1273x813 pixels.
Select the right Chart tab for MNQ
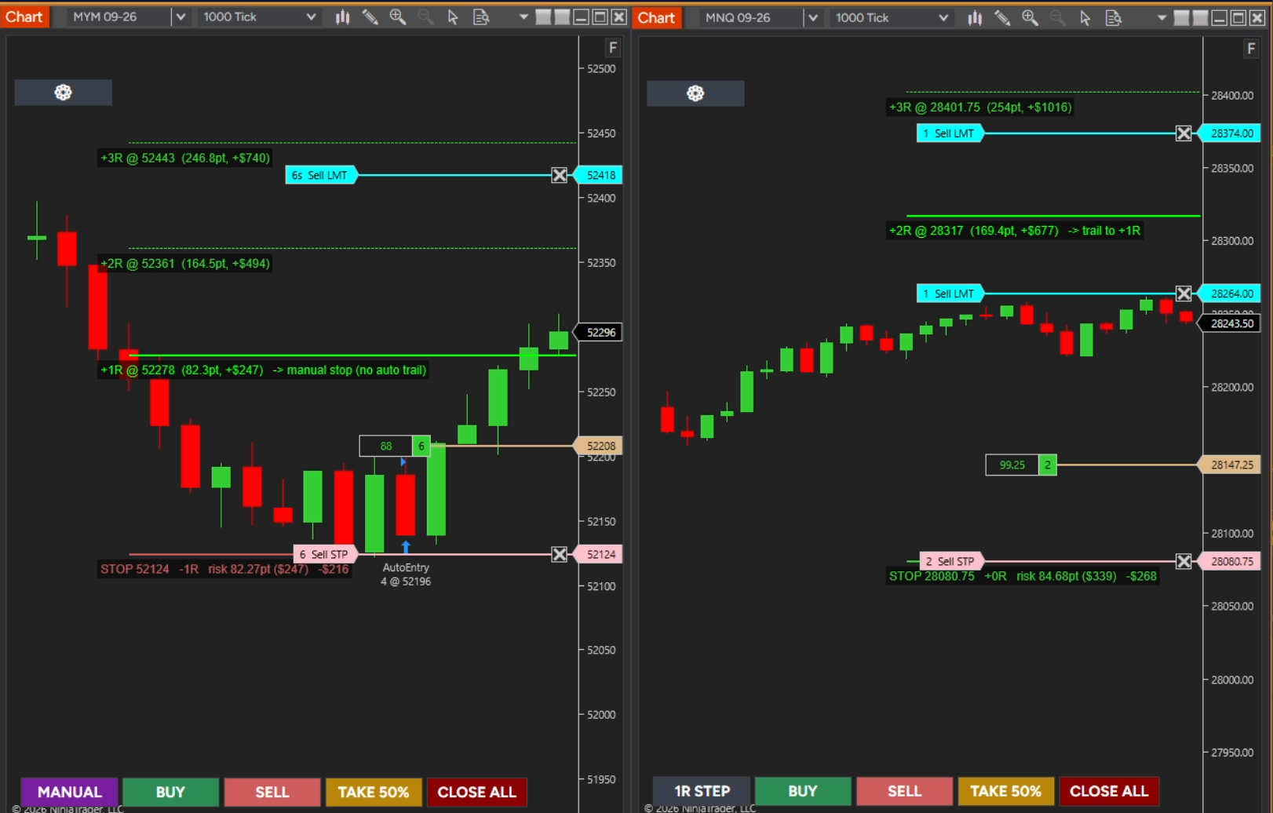pyautogui.click(x=656, y=17)
